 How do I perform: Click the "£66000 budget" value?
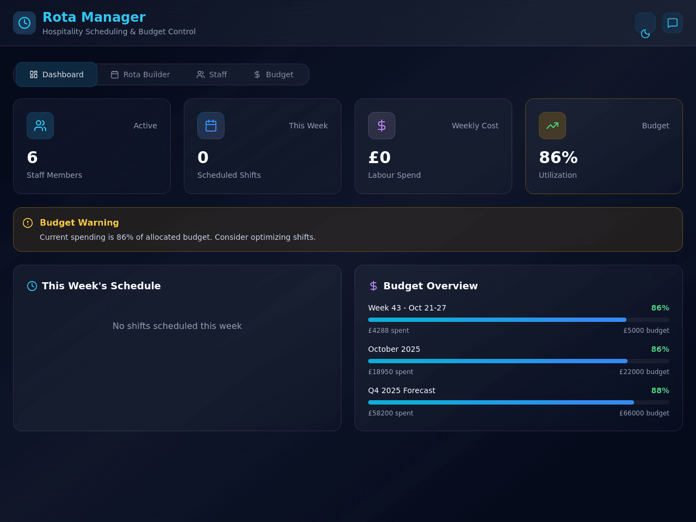[644, 413]
